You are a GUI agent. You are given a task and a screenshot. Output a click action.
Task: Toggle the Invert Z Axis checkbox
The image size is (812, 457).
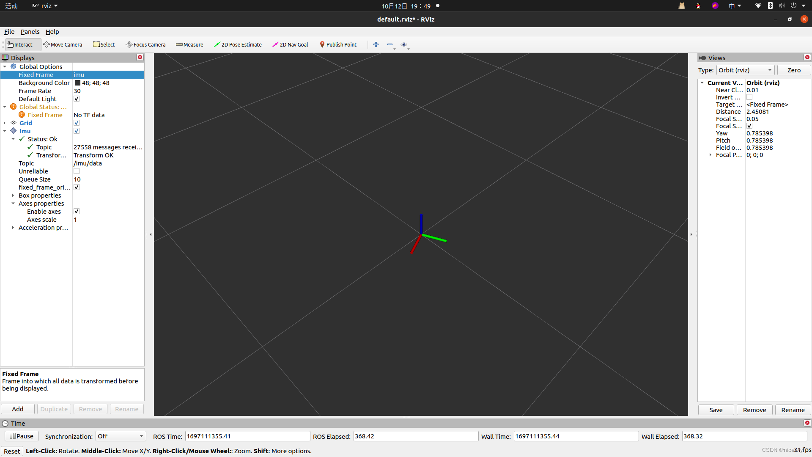click(749, 97)
